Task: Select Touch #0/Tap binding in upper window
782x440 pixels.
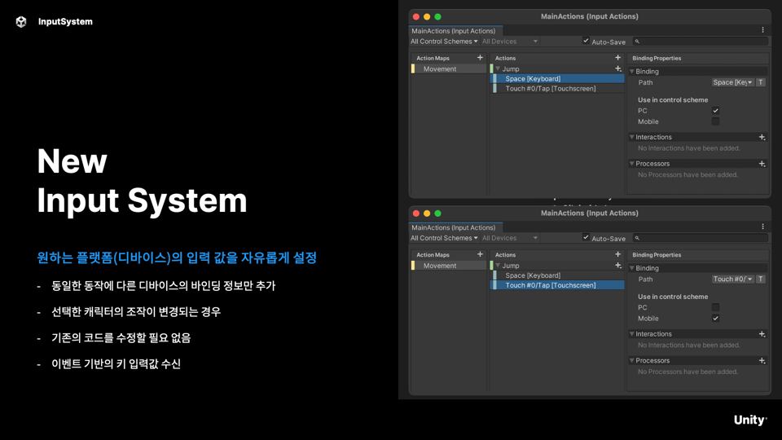Action: [x=557, y=89]
